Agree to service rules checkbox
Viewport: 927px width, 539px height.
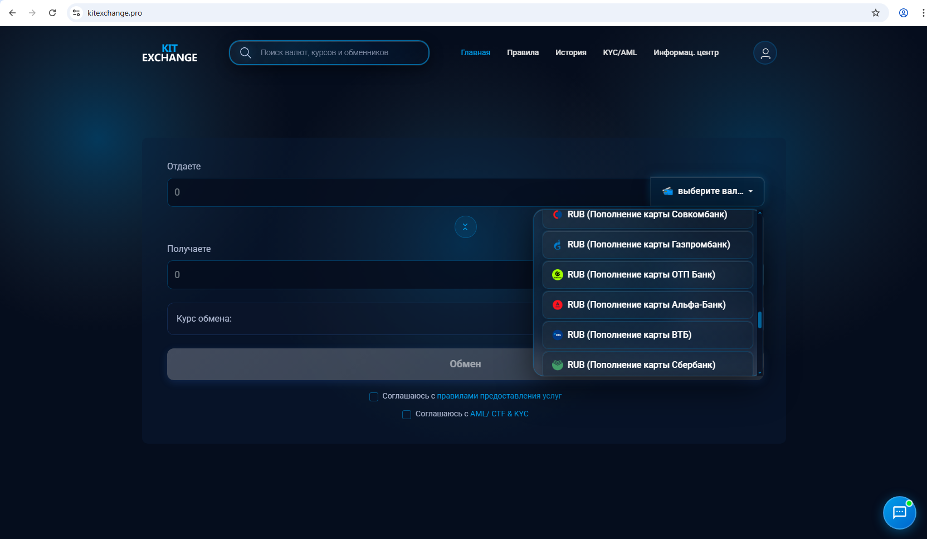click(374, 397)
